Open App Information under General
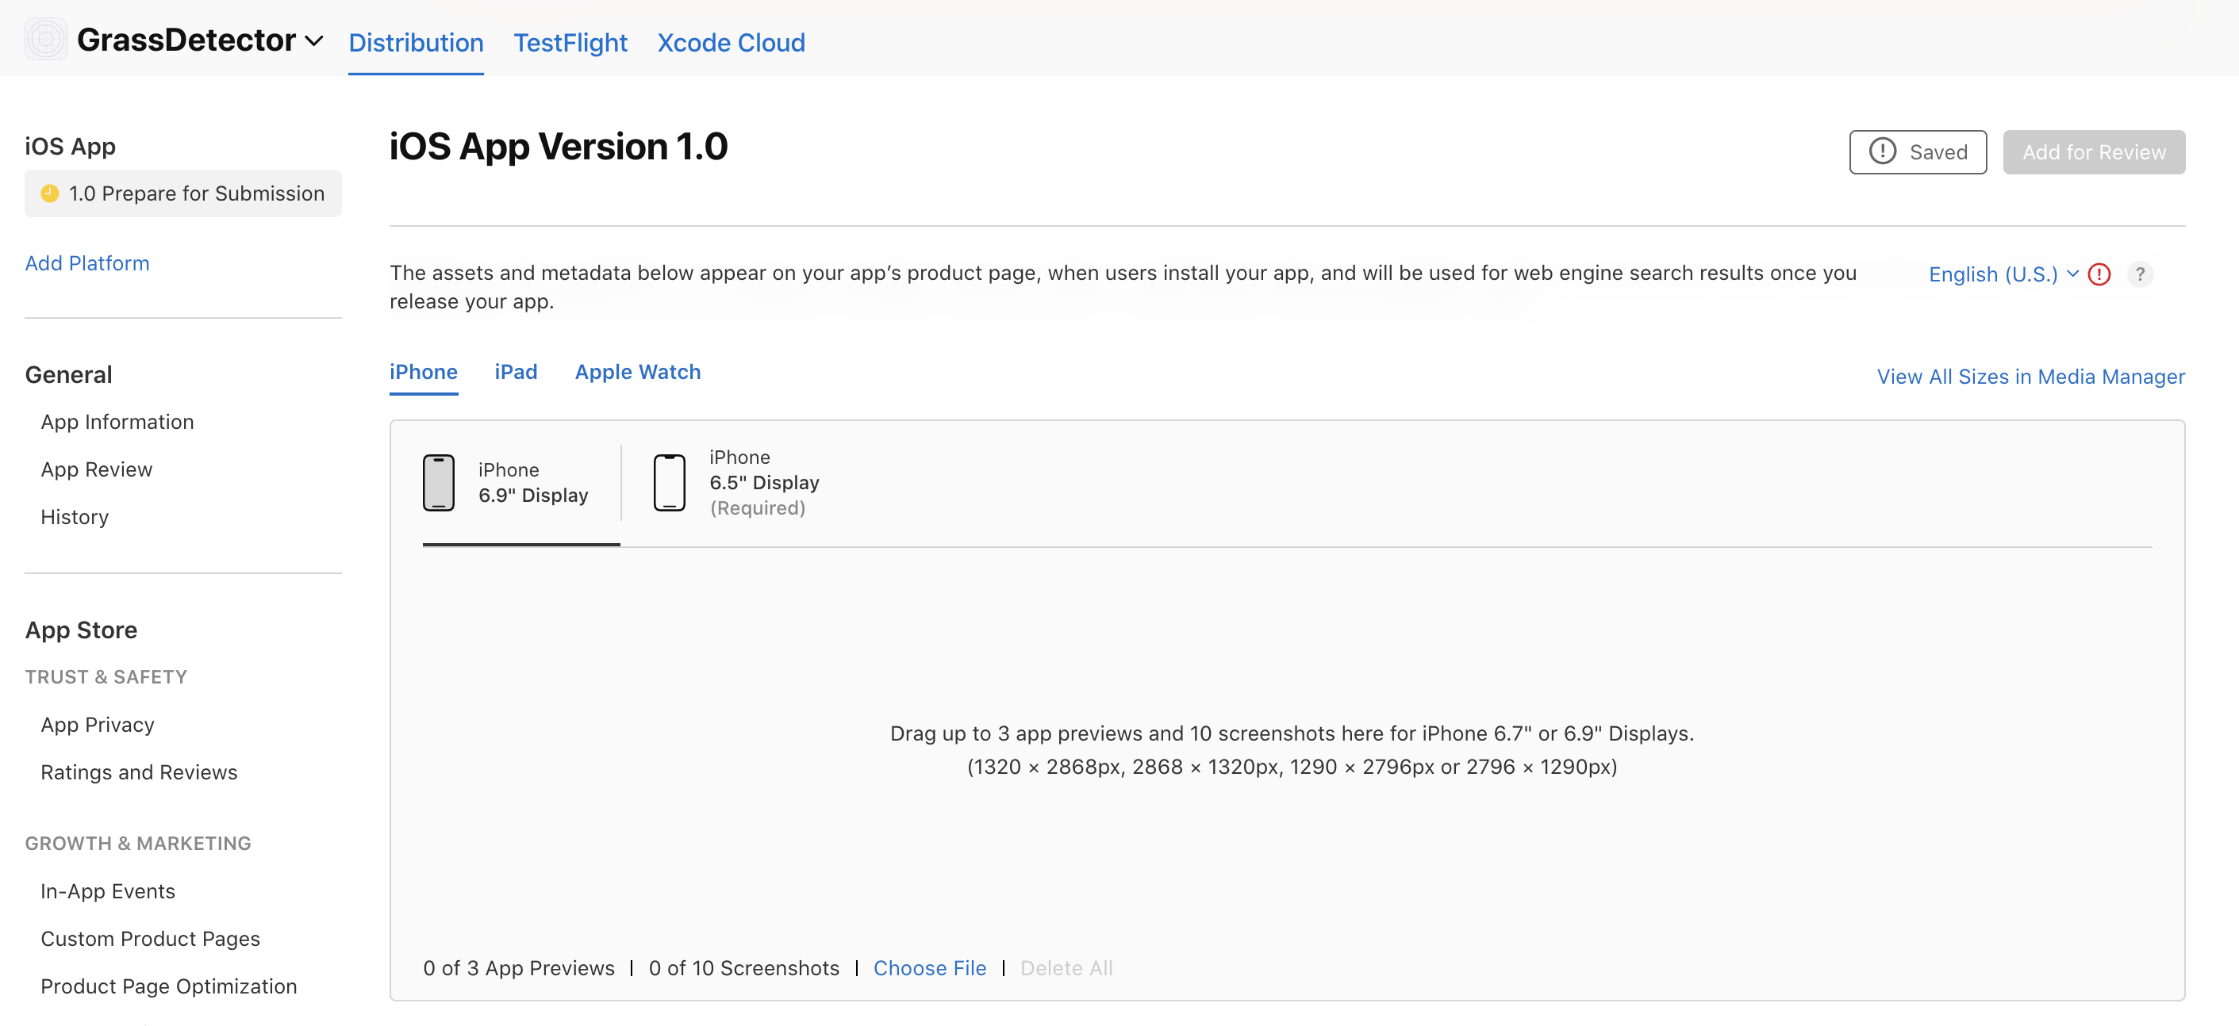The height and width of the screenshot is (1026, 2239). (117, 423)
